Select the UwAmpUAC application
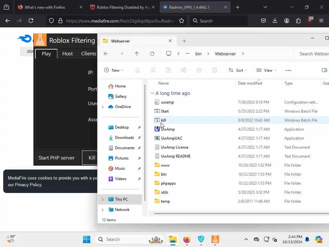Screen dimensions: 329x247 pyautogui.click(x=172, y=138)
